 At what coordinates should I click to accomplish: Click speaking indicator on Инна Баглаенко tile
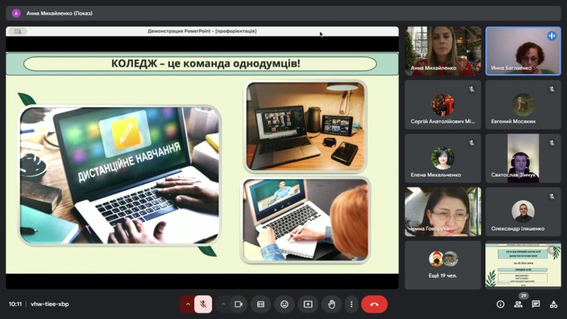point(552,36)
